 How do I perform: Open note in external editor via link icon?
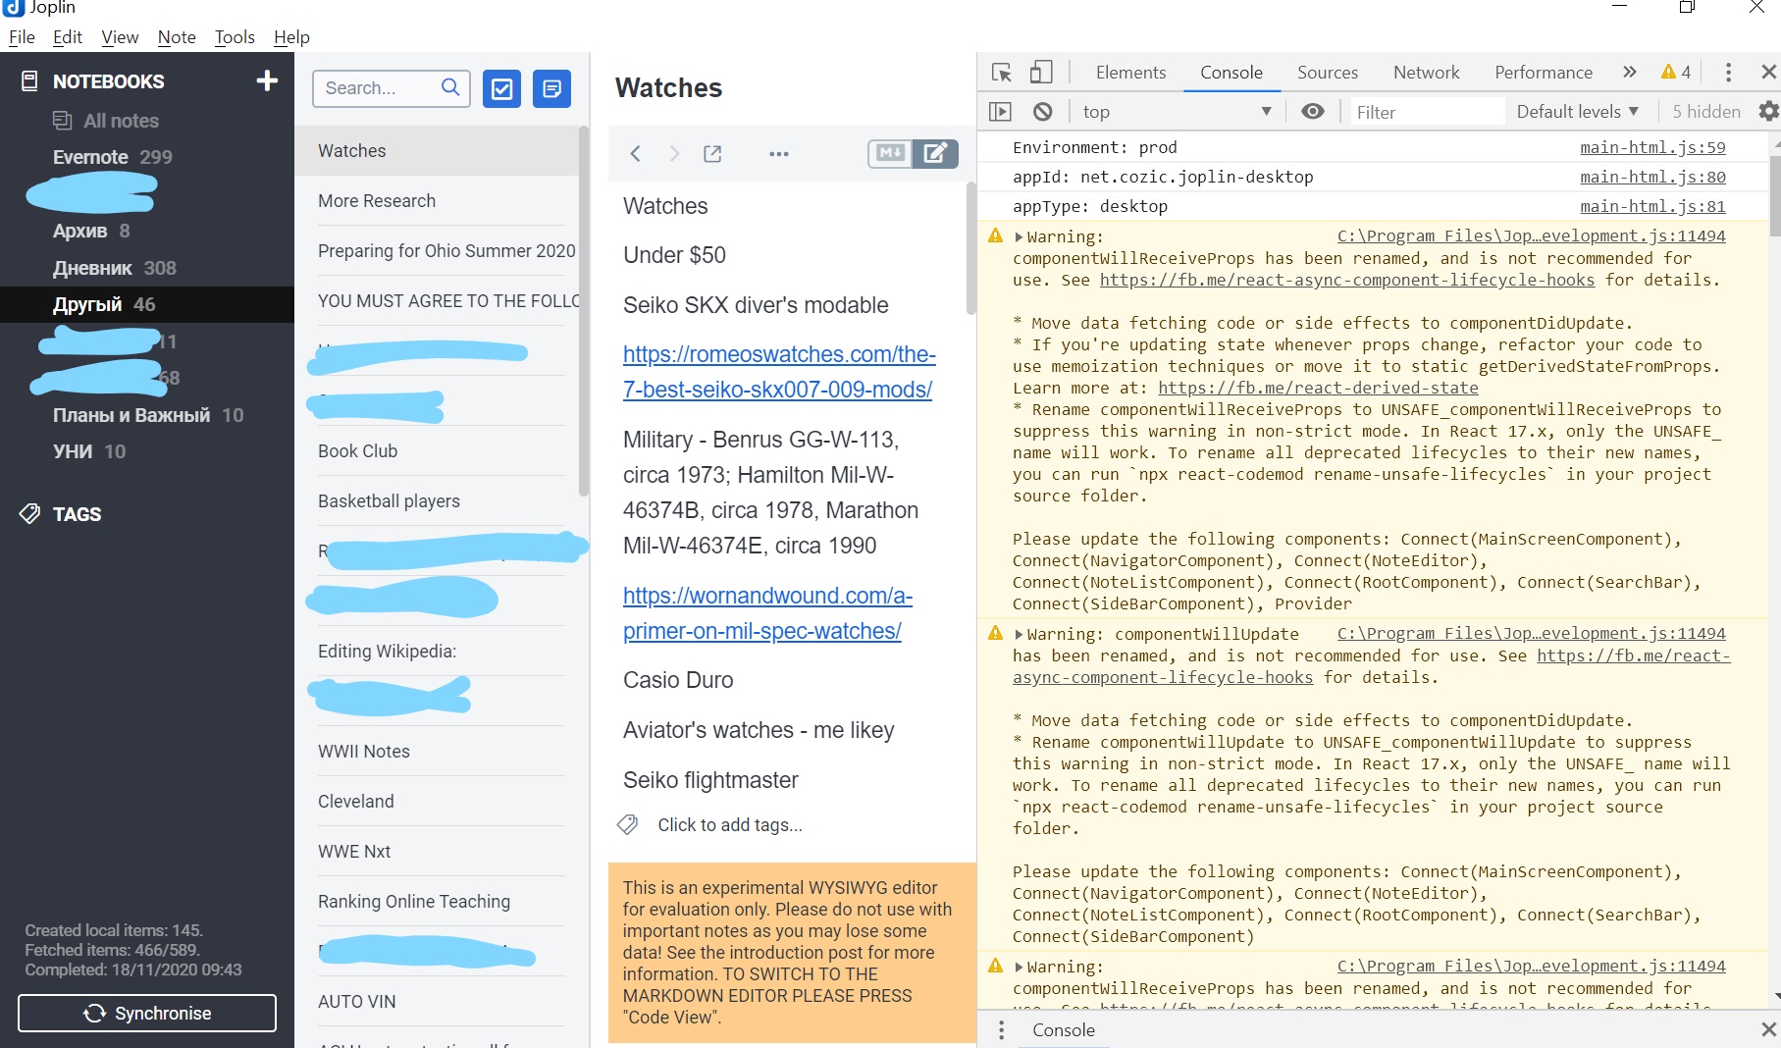click(x=712, y=153)
